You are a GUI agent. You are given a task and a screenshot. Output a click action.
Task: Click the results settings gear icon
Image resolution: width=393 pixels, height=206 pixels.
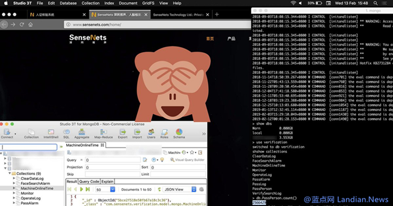tap(202, 189)
